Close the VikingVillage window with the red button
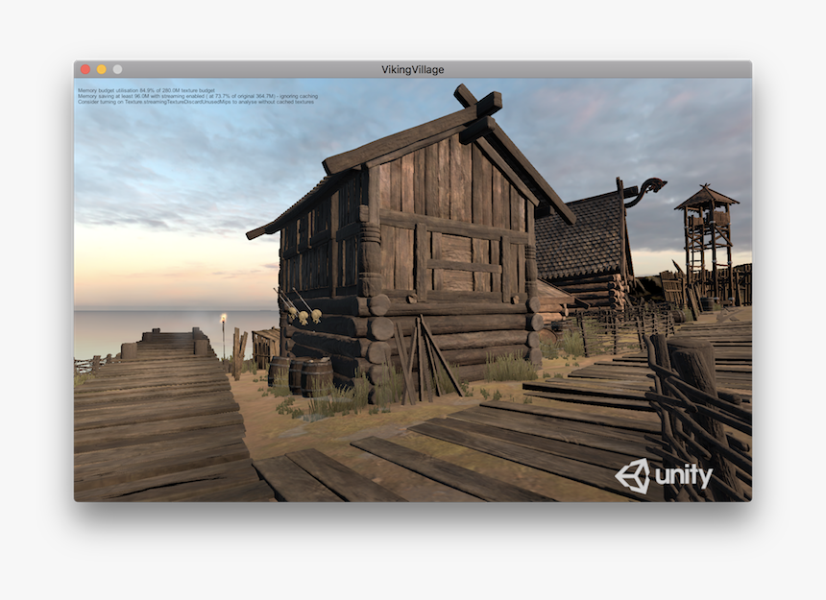 coord(85,69)
